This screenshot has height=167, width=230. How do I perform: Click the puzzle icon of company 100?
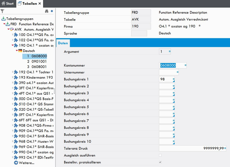pos(16,35)
